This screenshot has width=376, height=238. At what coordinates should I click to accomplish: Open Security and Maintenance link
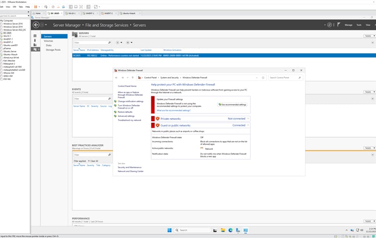[x=129, y=167]
